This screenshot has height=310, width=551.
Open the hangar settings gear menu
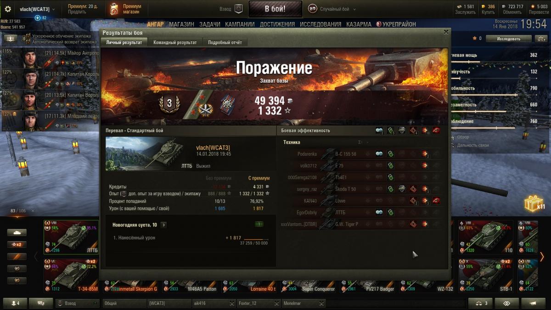(x=11, y=38)
